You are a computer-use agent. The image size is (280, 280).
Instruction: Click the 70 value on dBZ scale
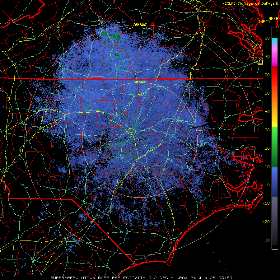click(267, 57)
